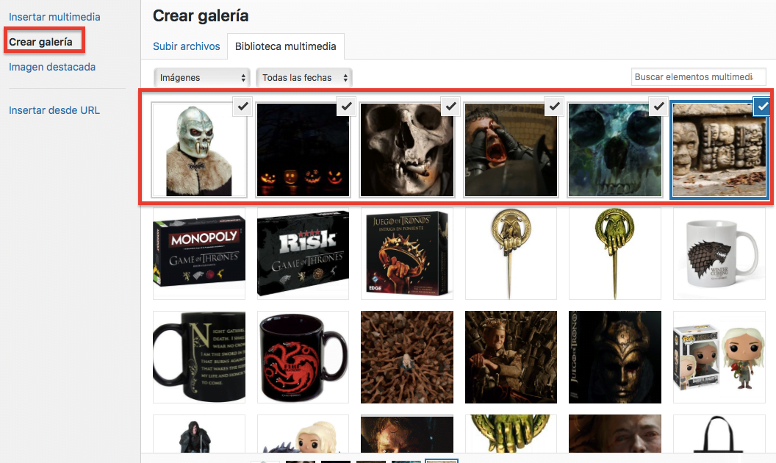Image resolution: width=776 pixels, height=463 pixels.
Task: Choose Insertar desde URL link
Action: click(54, 110)
